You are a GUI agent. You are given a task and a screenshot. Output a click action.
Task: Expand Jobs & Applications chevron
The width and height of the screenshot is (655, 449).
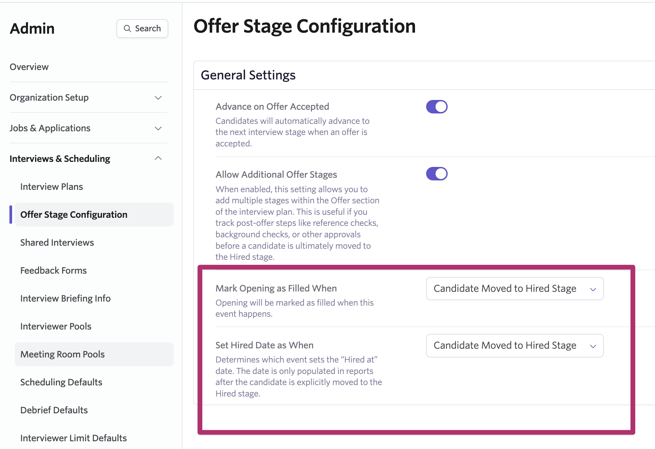tap(158, 128)
